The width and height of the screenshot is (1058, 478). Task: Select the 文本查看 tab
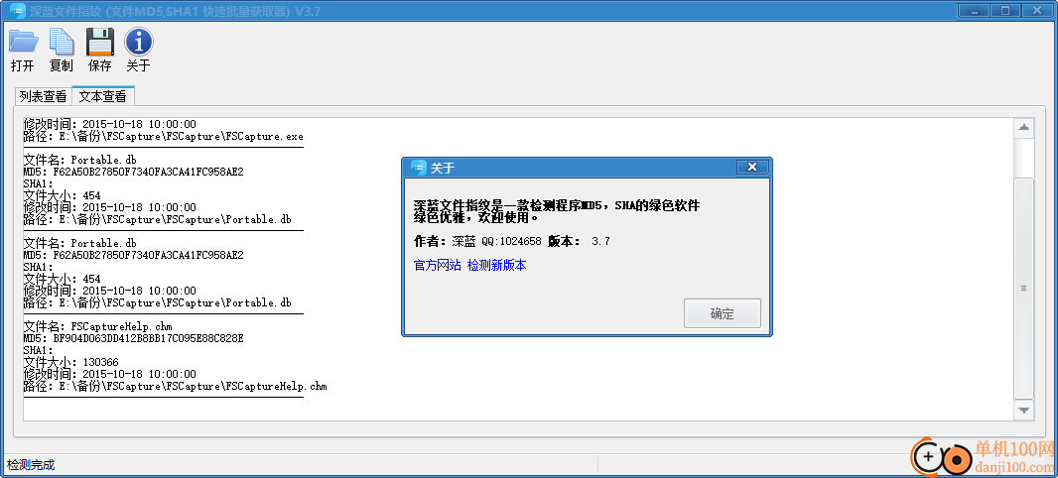point(102,96)
